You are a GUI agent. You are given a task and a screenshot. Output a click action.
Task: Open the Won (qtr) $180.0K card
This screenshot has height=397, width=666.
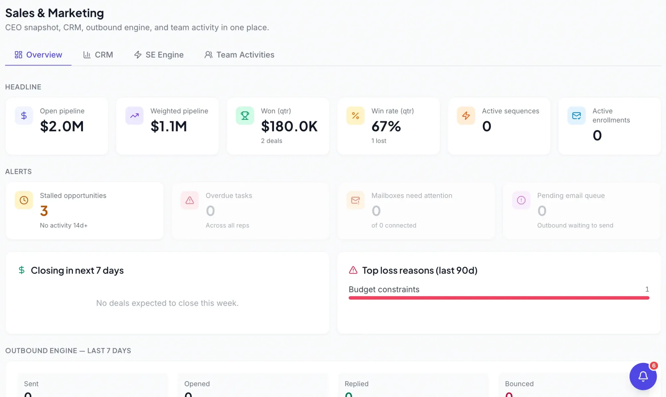point(278,126)
